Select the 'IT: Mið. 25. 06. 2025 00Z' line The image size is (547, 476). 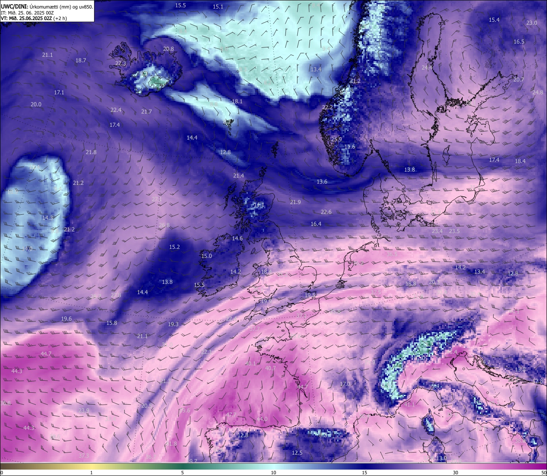(27, 13)
